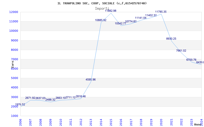Screen dimensions: 204x127
Task: Select the 11785.35 data label
Action: pos(161,12)
